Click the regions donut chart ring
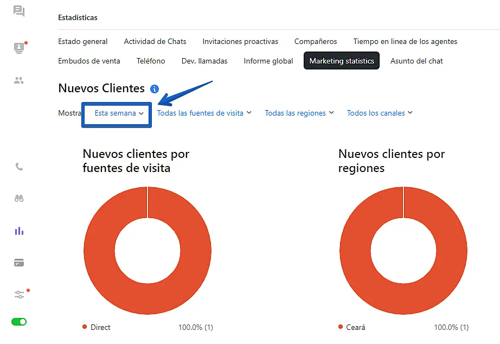The height and width of the screenshot is (344, 500). pyautogui.click(x=355, y=251)
